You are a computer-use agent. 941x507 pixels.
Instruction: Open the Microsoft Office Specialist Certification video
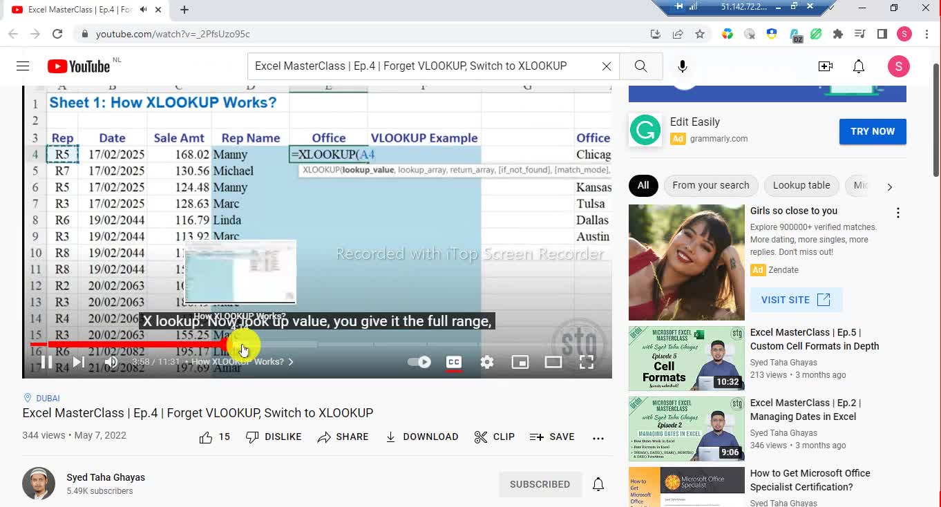[810, 480]
